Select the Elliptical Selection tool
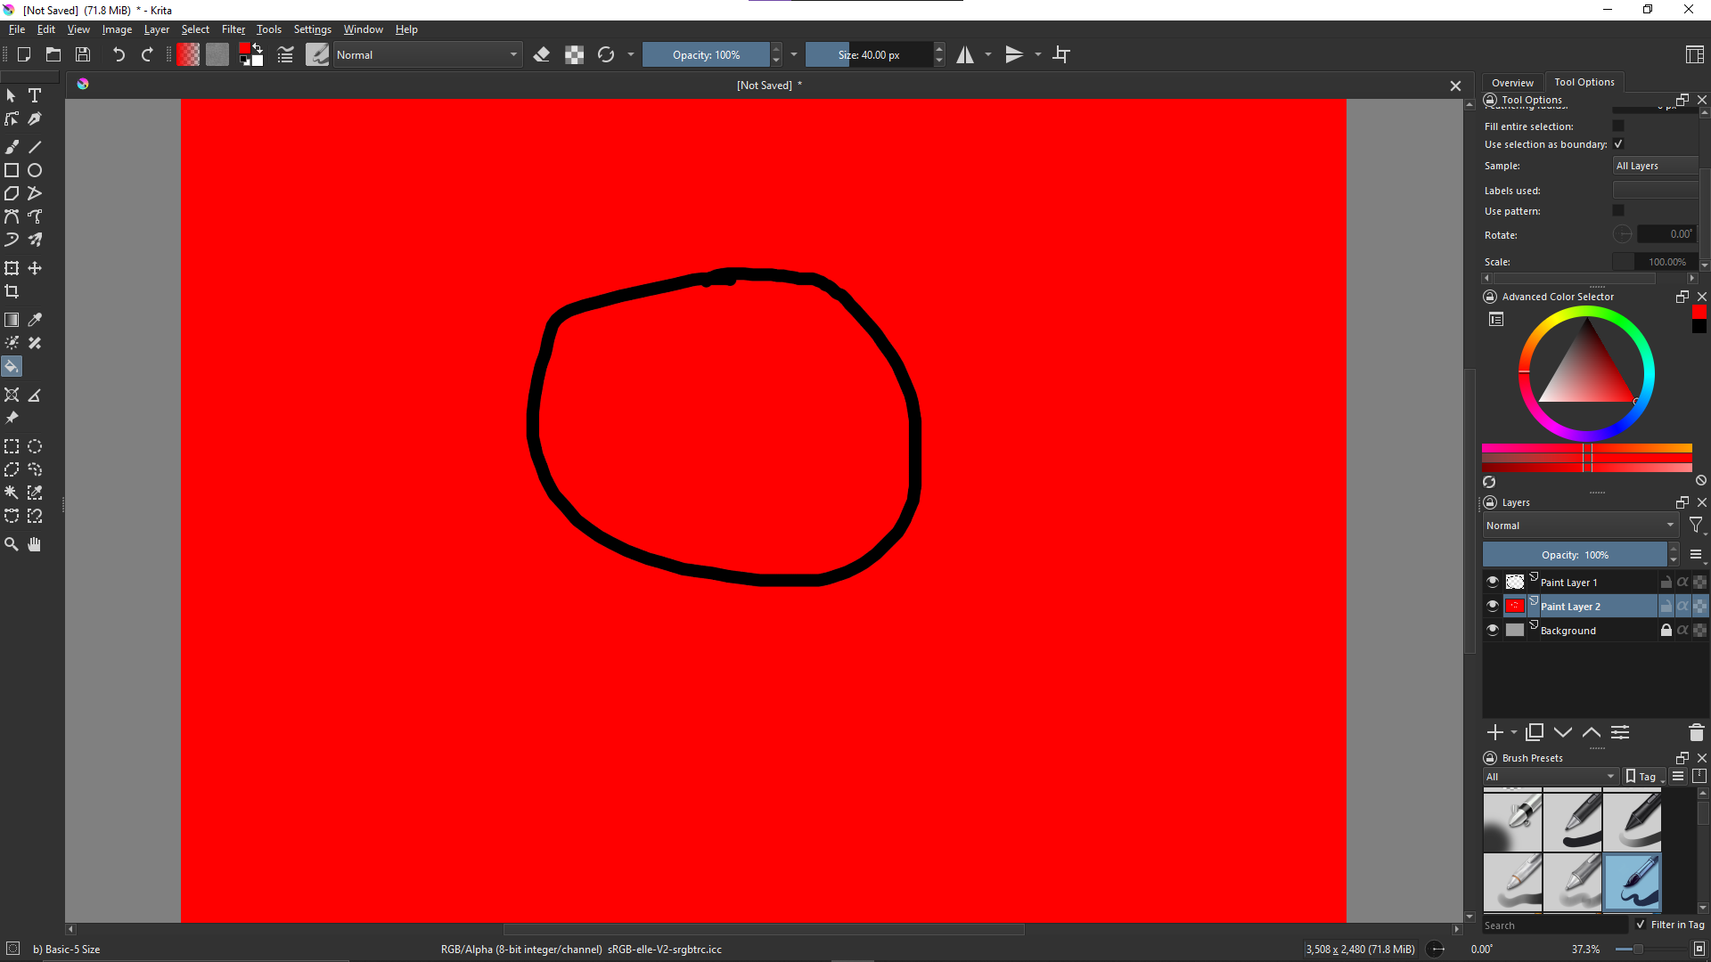This screenshot has height=962, width=1711. [x=35, y=446]
